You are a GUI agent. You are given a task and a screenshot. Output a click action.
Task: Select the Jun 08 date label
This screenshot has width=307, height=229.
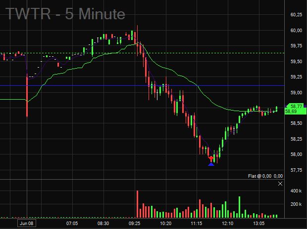click(x=27, y=223)
